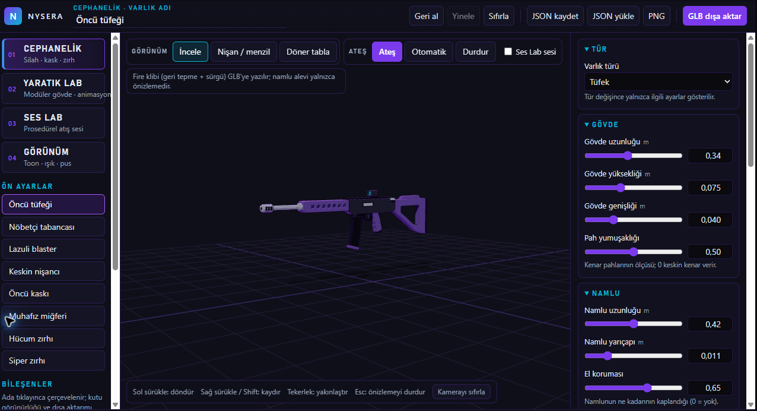Load the Nöbetçi tabancası preset

53,227
